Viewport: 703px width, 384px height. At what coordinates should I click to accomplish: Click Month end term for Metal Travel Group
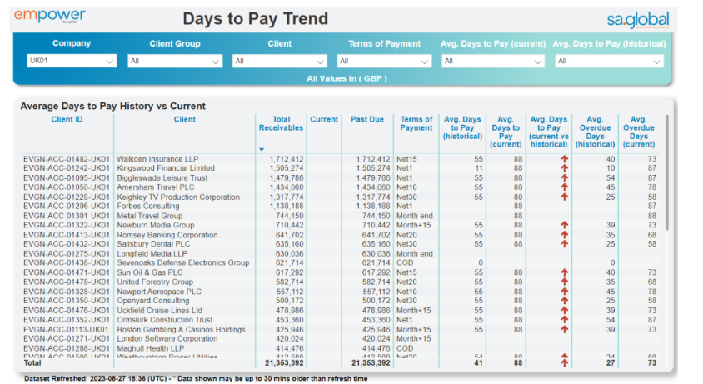coord(414,216)
